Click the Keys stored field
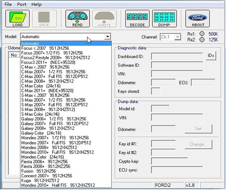226x190 pixels. [x=156, y=91]
